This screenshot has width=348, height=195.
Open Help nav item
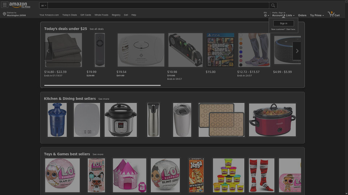134,15
